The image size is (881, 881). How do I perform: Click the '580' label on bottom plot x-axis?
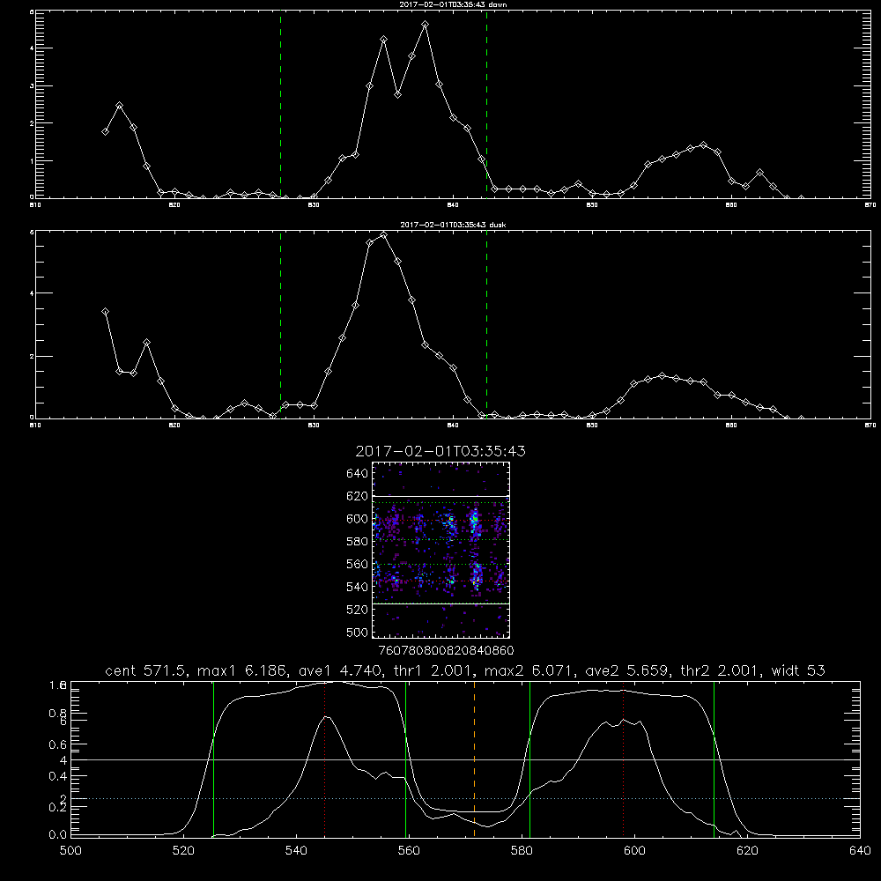point(522,851)
